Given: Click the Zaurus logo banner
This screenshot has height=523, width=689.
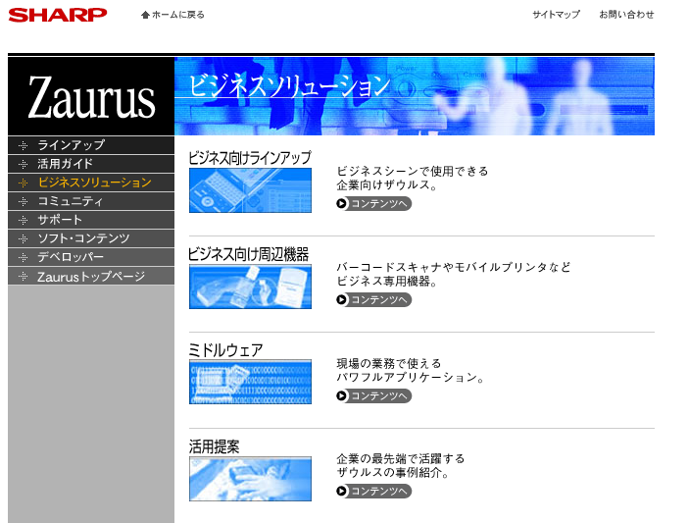Looking at the screenshot, I should click(91, 96).
